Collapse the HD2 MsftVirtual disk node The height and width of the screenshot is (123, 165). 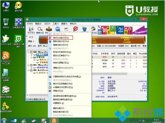coord(29,70)
